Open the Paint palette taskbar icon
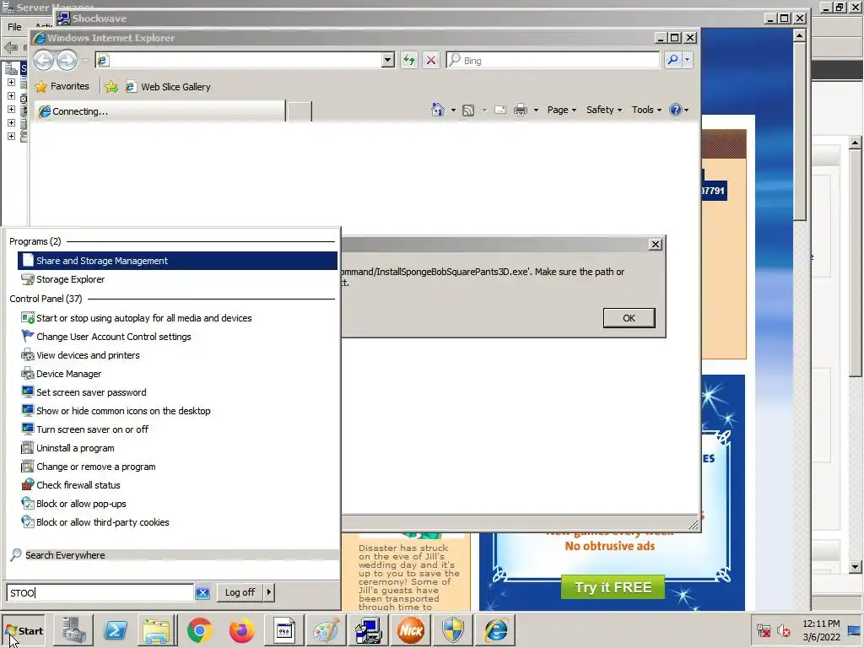The width and height of the screenshot is (864, 648). [327, 630]
